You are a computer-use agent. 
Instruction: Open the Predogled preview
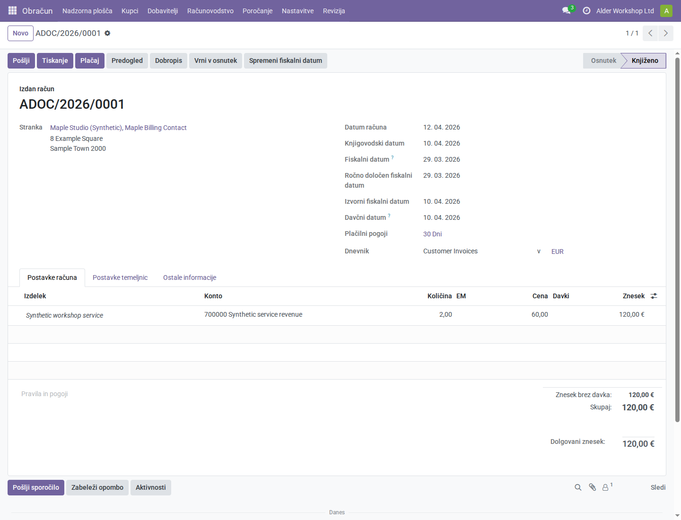point(127,61)
